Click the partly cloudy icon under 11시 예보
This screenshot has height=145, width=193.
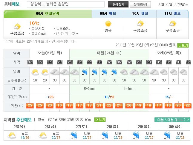[x=173, y=24]
